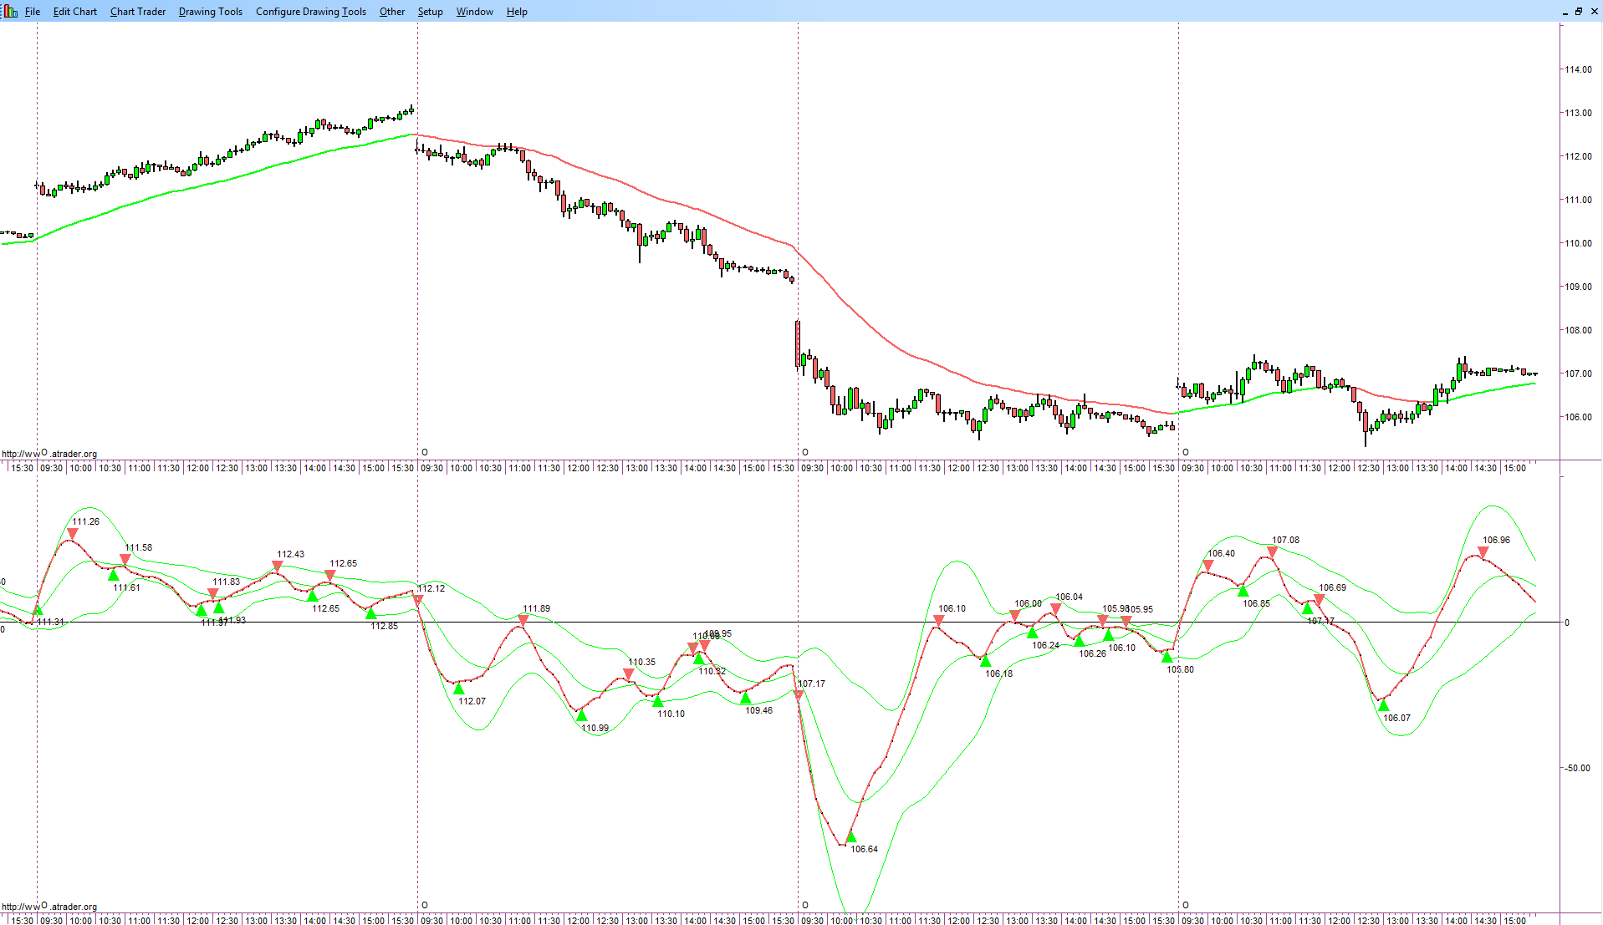Click the green buy triangle above 110.99
The width and height of the screenshot is (1603, 925).
[582, 715]
